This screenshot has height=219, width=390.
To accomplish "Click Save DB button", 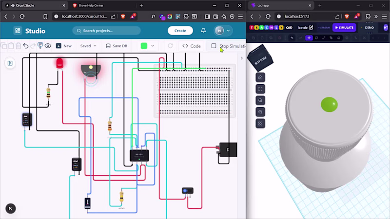I will point(117,46).
